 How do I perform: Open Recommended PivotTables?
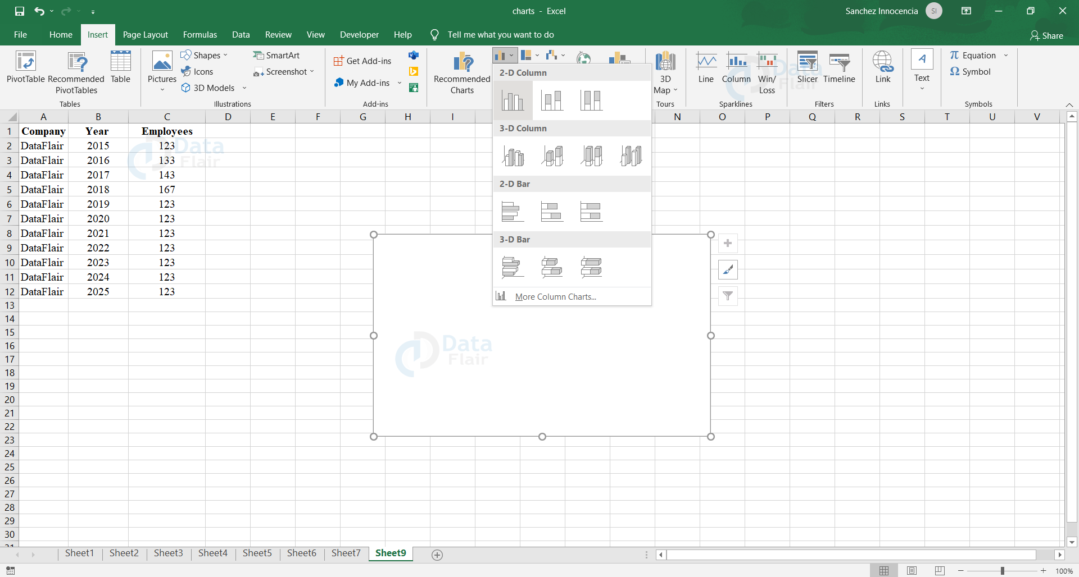tap(76, 73)
